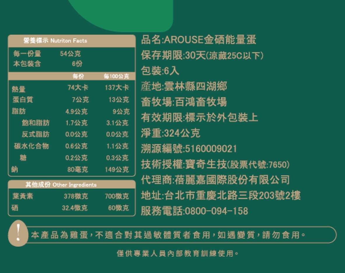Click the per-serving '0.0公克' trans fat value
The width and height of the screenshot is (345, 273).
pos(76,134)
